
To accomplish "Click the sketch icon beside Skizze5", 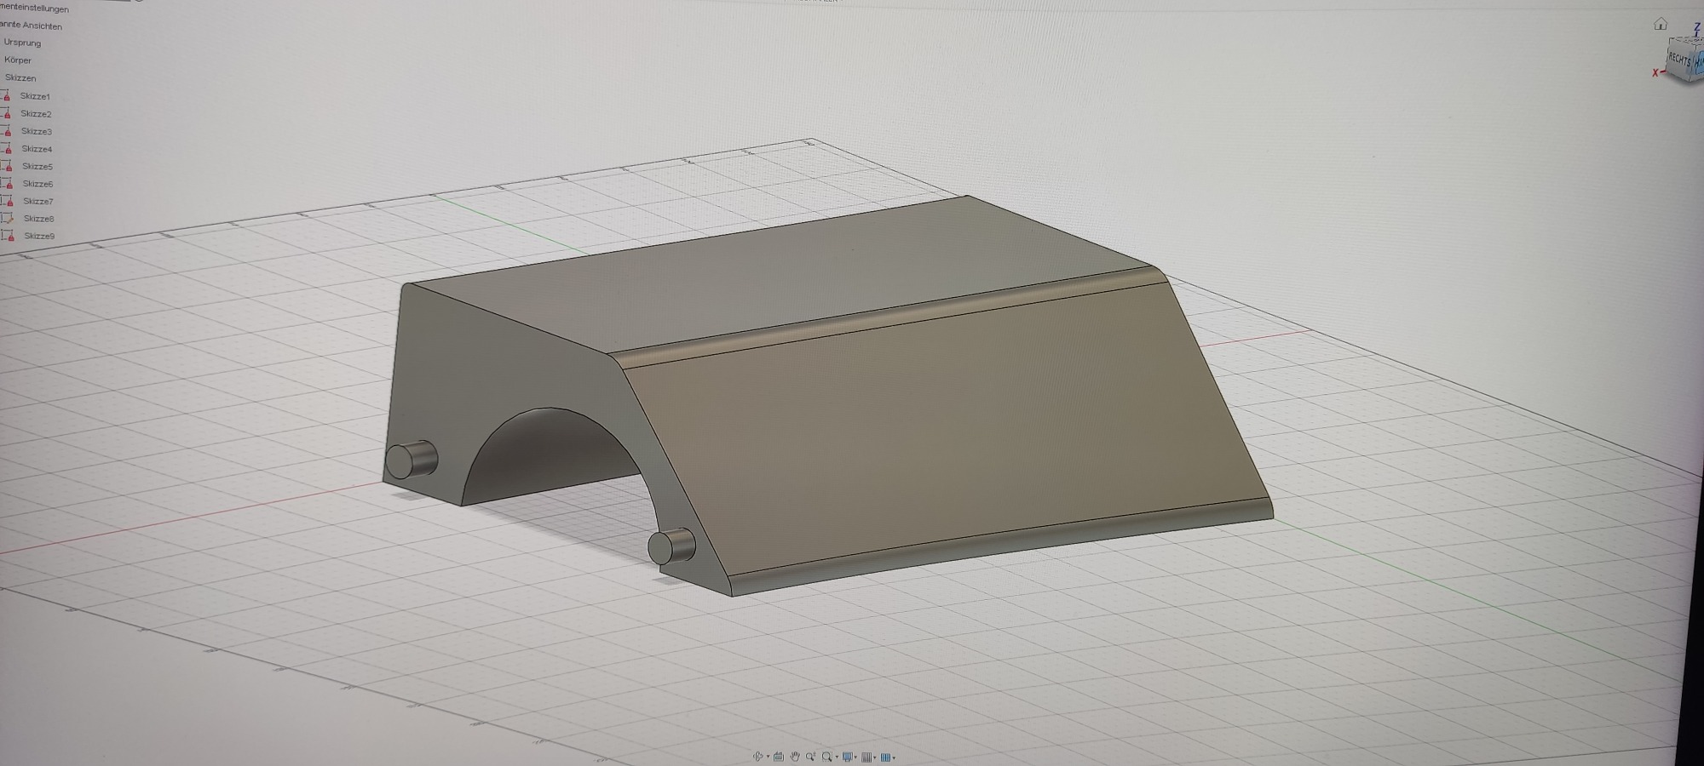I will click(x=6, y=166).
